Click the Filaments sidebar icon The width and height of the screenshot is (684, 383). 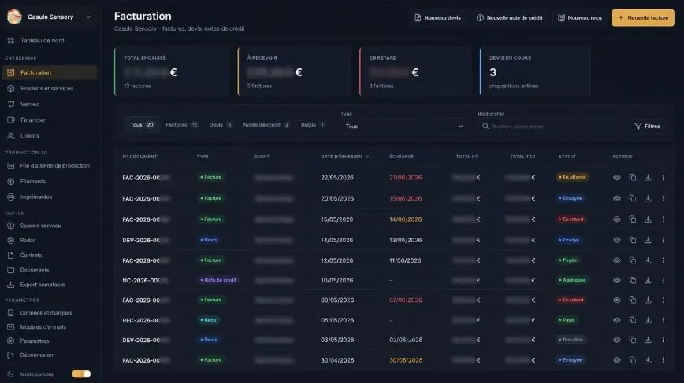click(11, 181)
